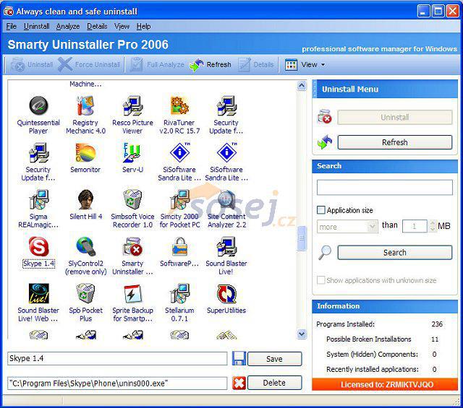Select the Semonitor program icon
The height and width of the screenshot is (408, 463).
pos(85,152)
